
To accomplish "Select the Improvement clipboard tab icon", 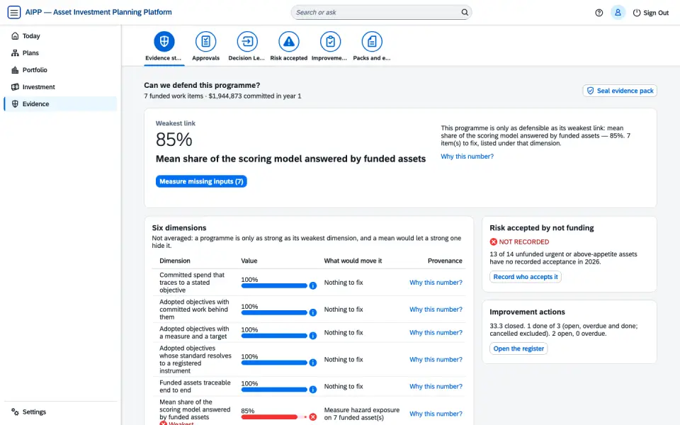I will [331, 41].
